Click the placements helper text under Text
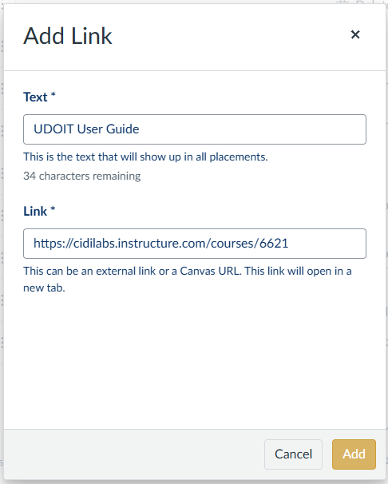Screen dimensions: 388x484 (145, 157)
